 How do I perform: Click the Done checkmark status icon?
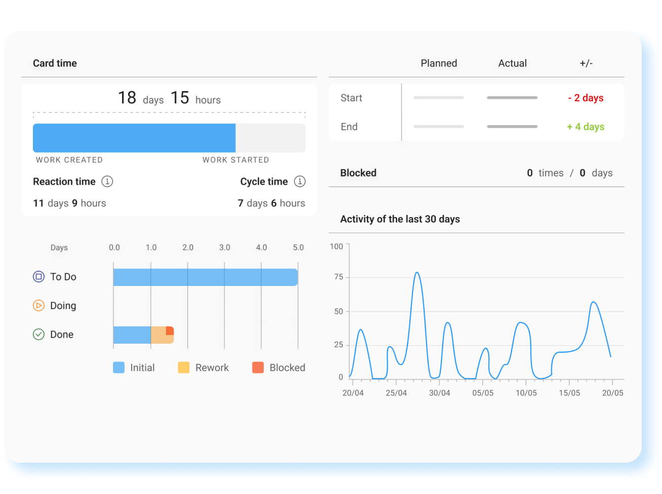(38, 335)
